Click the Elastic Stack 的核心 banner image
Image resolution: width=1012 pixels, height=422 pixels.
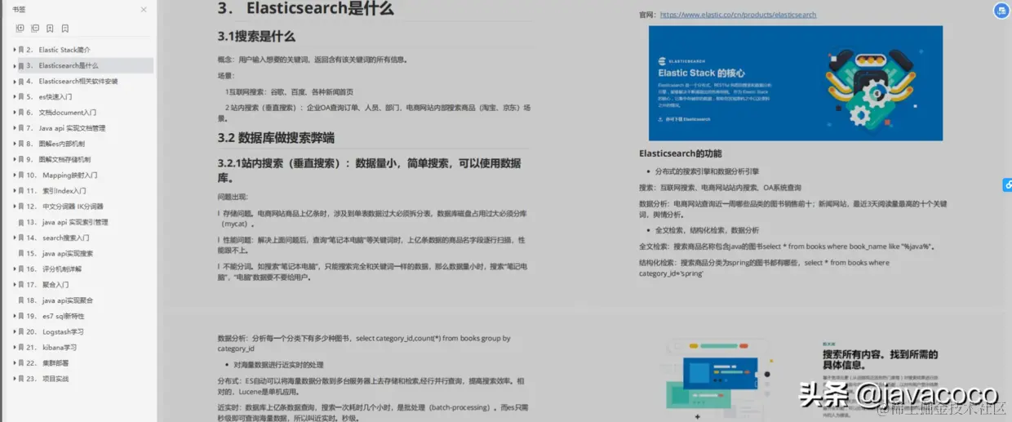click(796, 82)
